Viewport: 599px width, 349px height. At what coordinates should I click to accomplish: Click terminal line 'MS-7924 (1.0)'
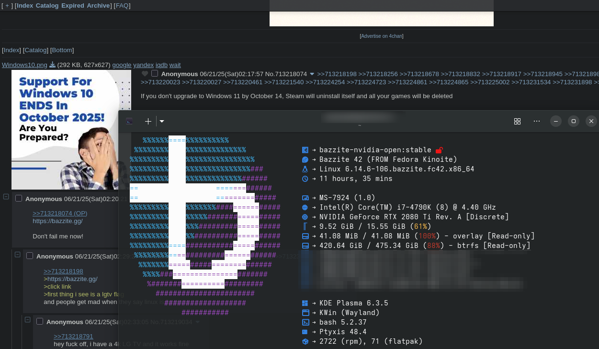coord(347,198)
